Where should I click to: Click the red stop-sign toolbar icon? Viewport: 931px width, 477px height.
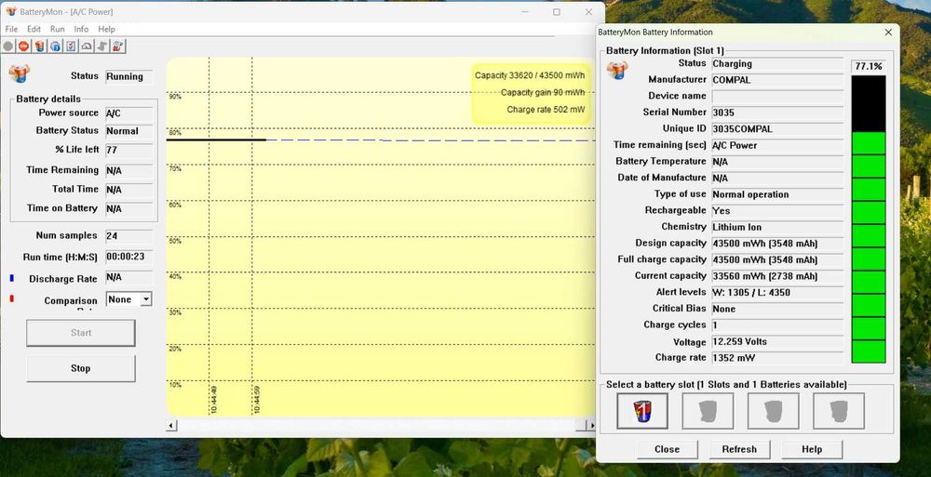tap(24, 46)
